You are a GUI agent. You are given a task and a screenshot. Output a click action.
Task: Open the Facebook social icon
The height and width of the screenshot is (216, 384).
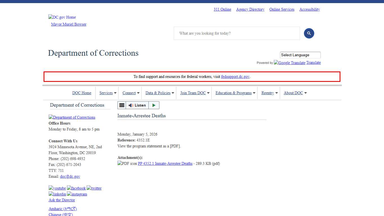pos(76,188)
